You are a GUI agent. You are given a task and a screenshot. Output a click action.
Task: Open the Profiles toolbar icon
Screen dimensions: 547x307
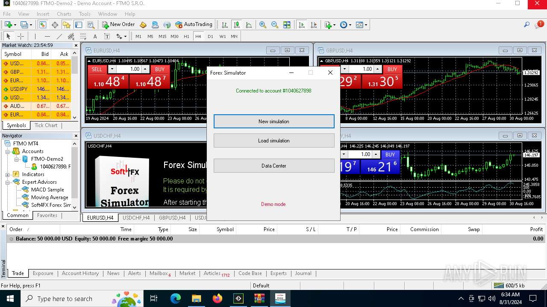tap(24, 25)
